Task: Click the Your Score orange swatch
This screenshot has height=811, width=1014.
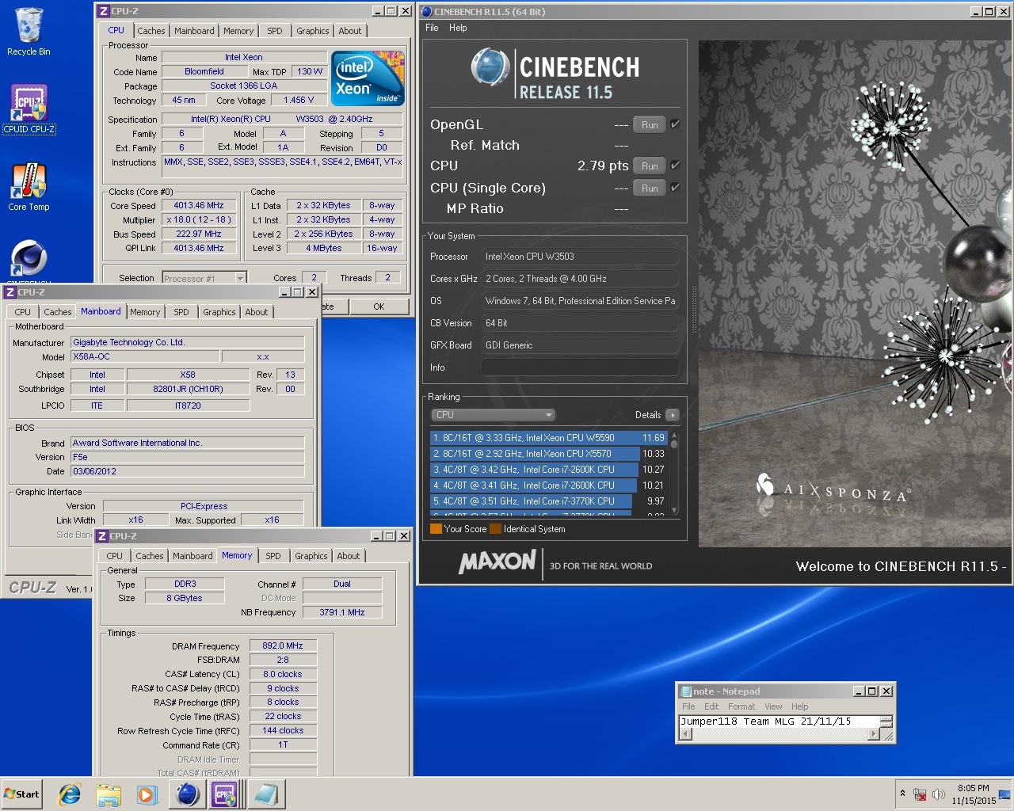Action: (x=436, y=529)
